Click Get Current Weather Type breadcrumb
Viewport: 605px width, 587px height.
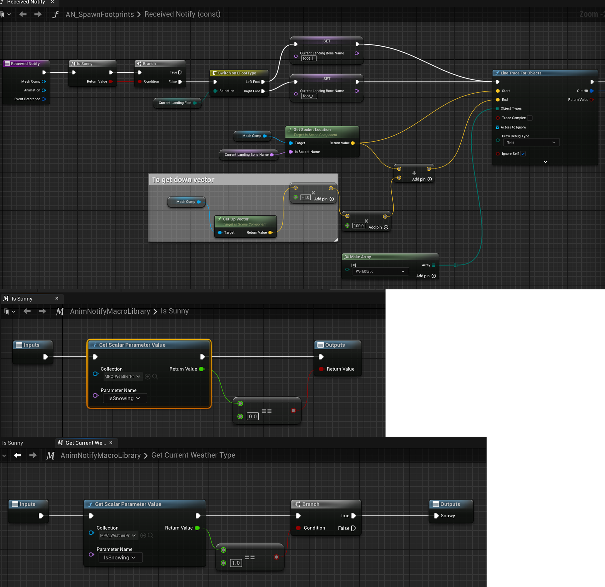tap(193, 455)
